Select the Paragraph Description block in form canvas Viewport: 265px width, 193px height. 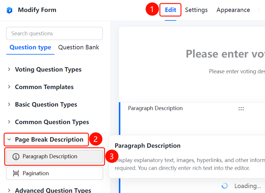point(155,108)
